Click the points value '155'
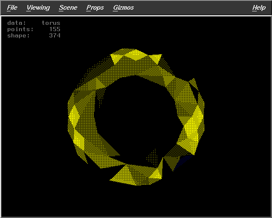This screenshot has width=272, height=218. point(54,29)
